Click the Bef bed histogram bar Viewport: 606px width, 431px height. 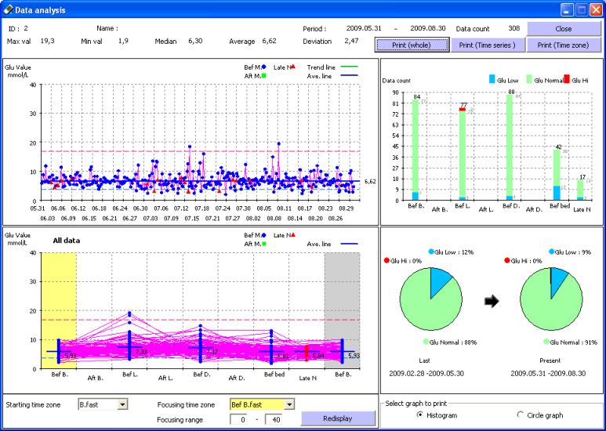(557, 176)
